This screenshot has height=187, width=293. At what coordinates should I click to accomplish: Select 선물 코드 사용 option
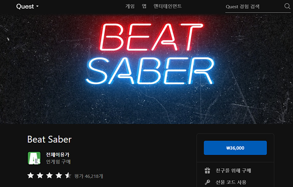pyautogui.click(x=231, y=182)
